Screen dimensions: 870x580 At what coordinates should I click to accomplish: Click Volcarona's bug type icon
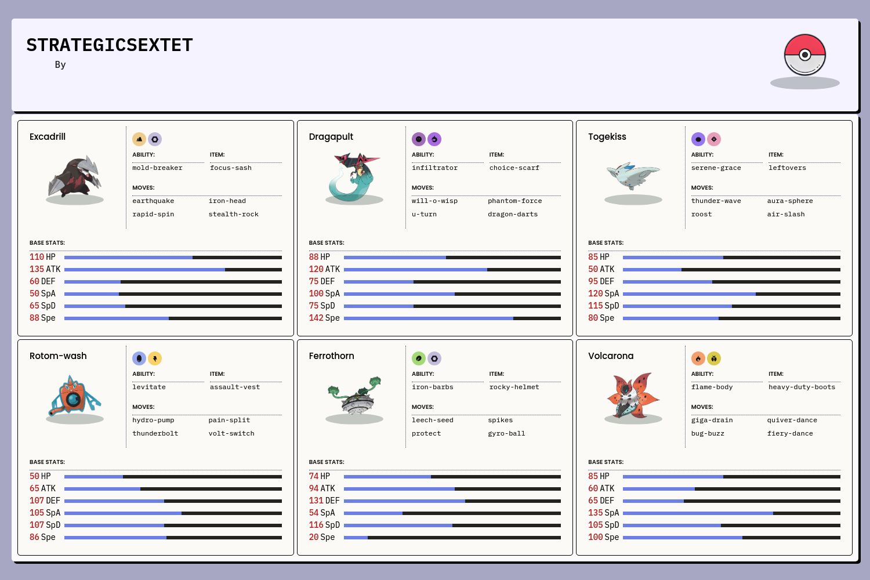click(x=714, y=358)
